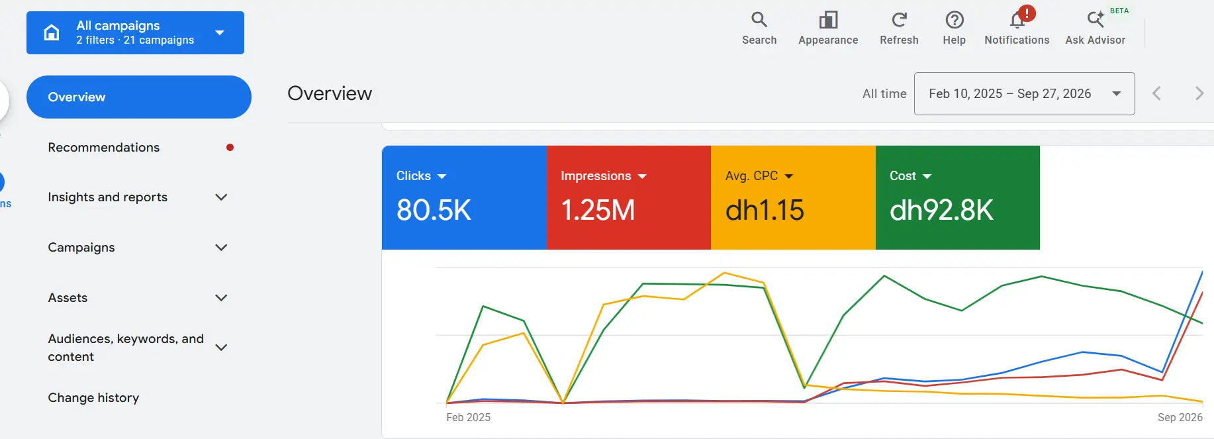Viewport: 1214px width, 439px height.
Task: Open the date range picker dropdown
Action: (1024, 93)
